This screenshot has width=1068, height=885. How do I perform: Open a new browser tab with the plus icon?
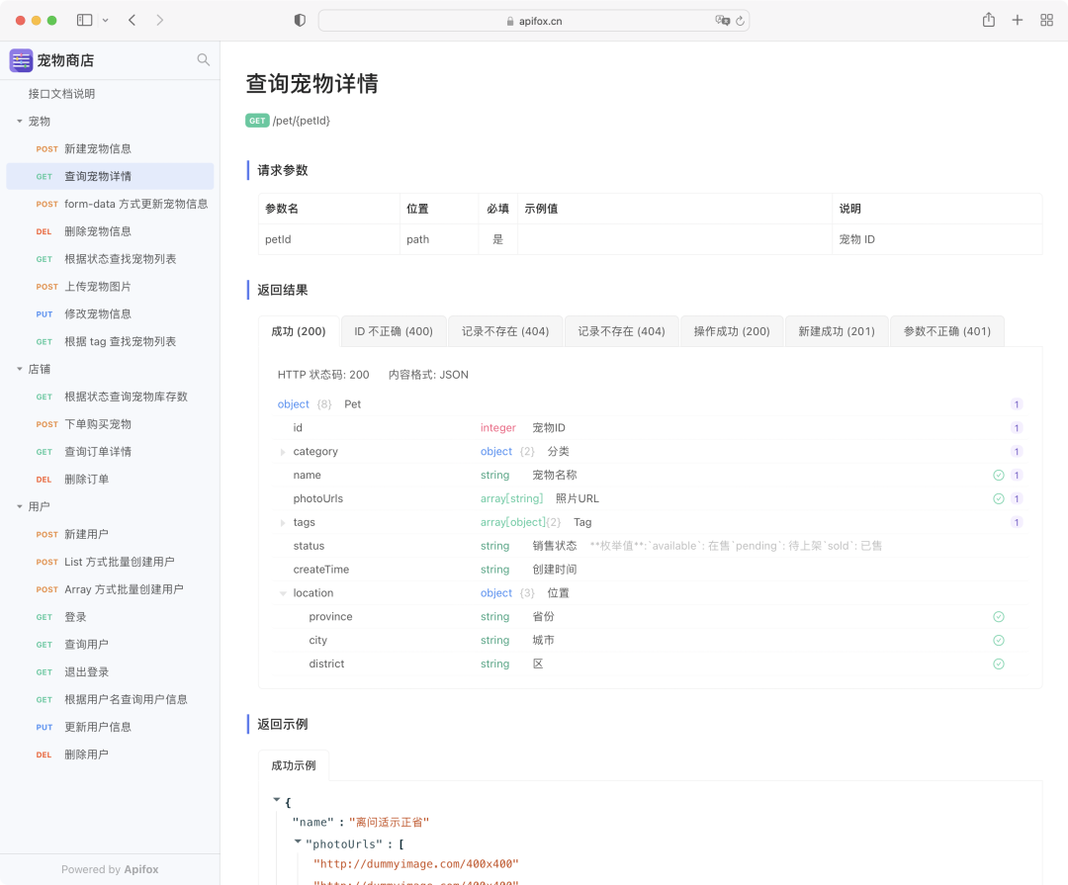(1018, 19)
